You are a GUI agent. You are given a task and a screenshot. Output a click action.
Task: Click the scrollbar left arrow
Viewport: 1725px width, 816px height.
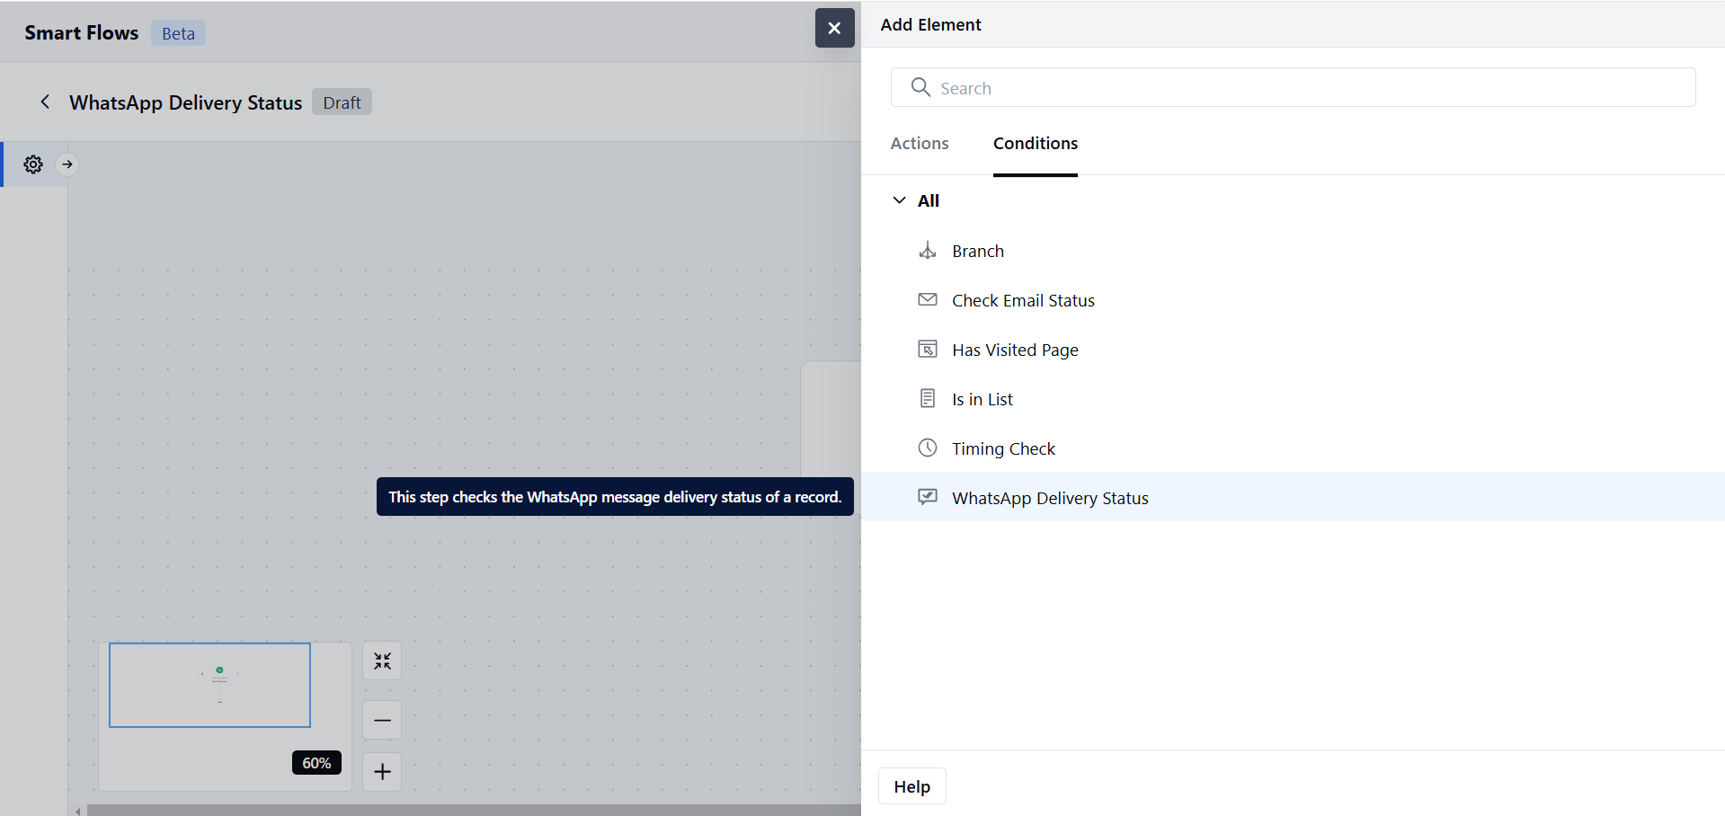(x=78, y=811)
